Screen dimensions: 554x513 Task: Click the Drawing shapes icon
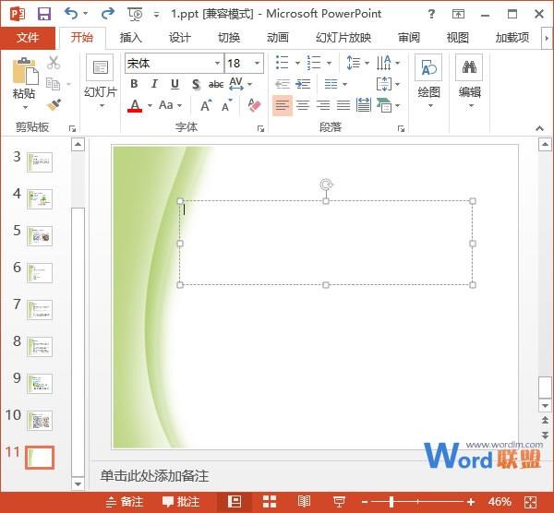click(428, 67)
